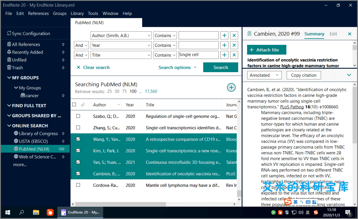Click the Title search input containing Single cell
Viewport: 358px width, 219px height.
coord(199,55)
